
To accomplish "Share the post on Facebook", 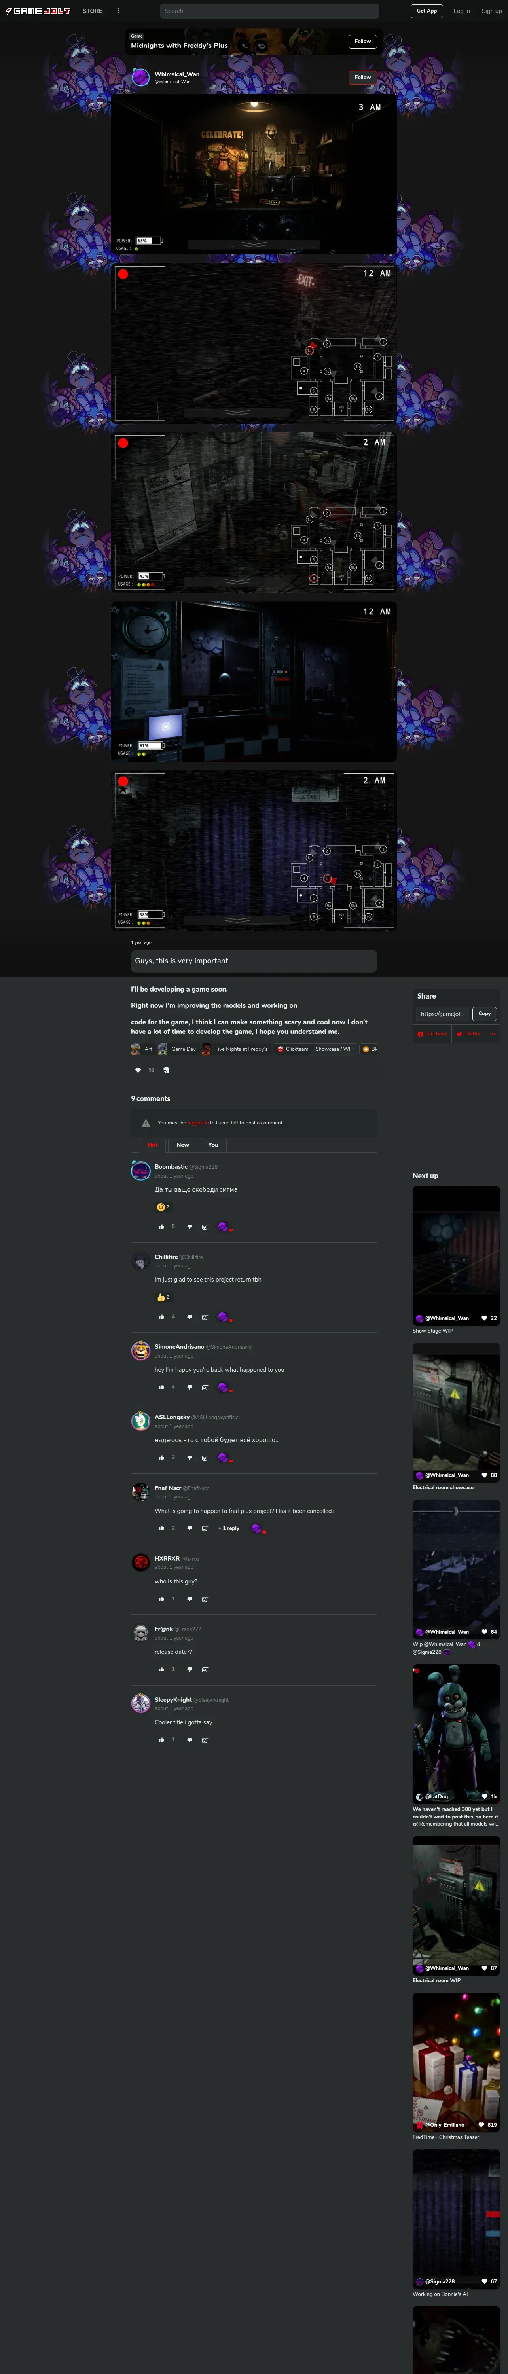I will pos(432,1034).
